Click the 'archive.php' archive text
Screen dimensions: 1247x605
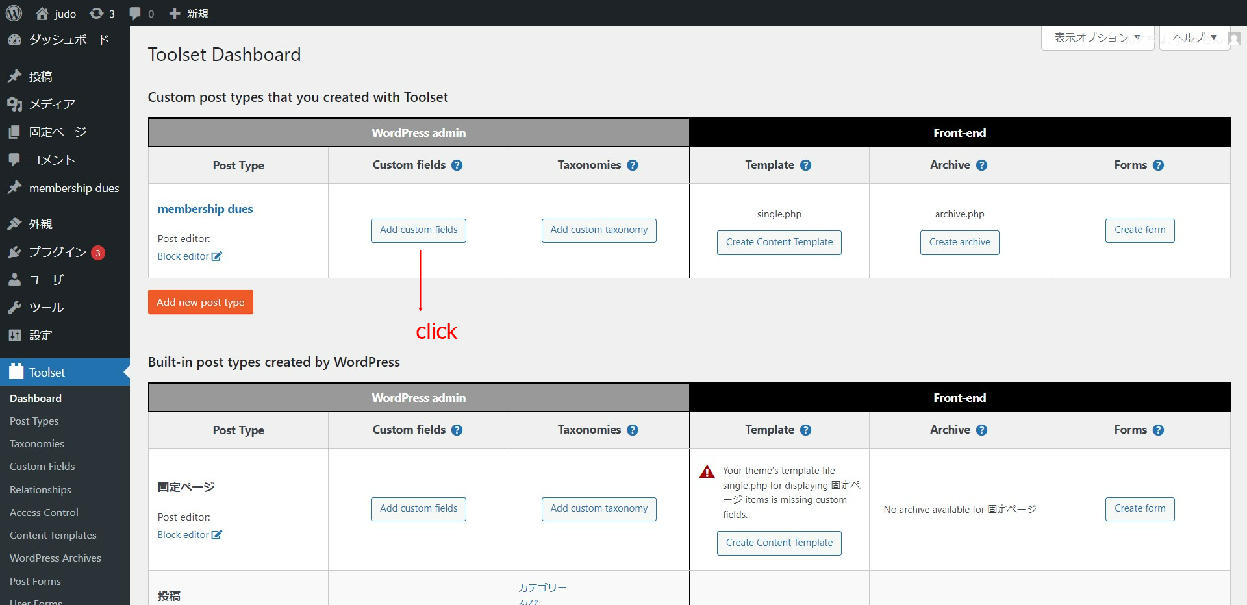click(x=960, y=214)
